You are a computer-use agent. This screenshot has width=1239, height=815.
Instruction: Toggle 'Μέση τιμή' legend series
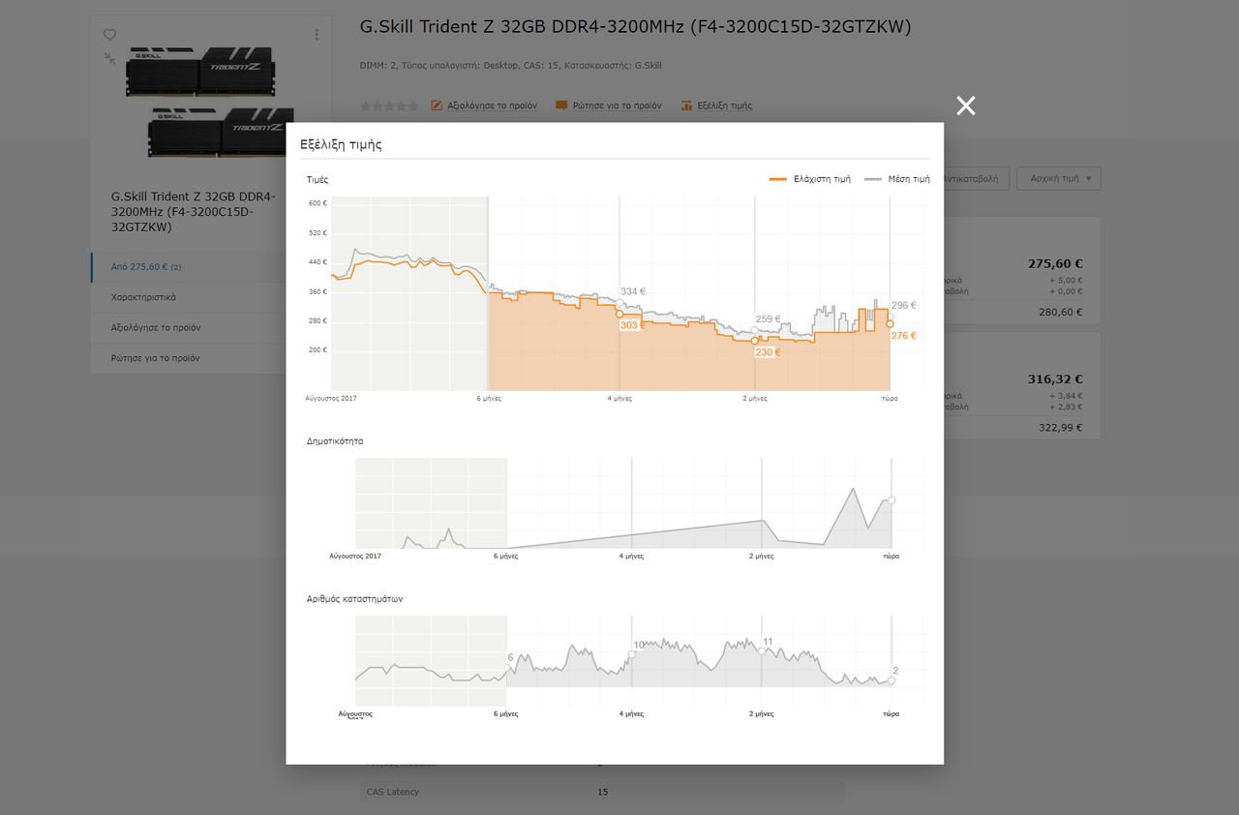pos(897,179)
